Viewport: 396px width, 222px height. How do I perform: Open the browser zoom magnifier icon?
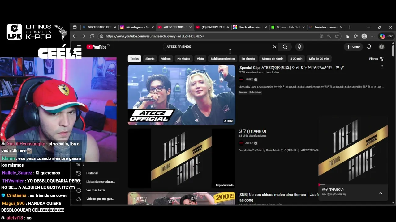(329, 36)
